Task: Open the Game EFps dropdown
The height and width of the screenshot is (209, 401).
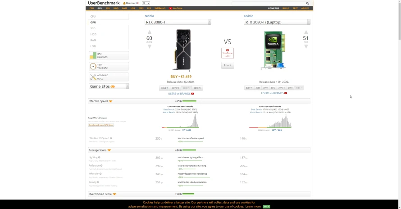Action: (x=109, y=86)
